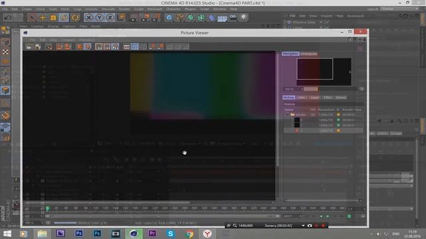The image size is (426, 239).
Task: Toggle R dot of render time 00:00:01 row
Action: (338, 119)
